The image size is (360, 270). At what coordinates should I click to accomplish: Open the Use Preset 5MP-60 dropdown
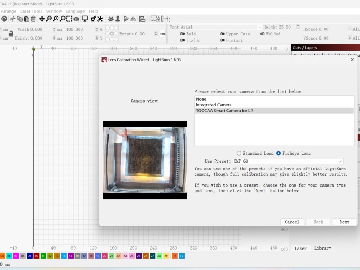point(288,161)
